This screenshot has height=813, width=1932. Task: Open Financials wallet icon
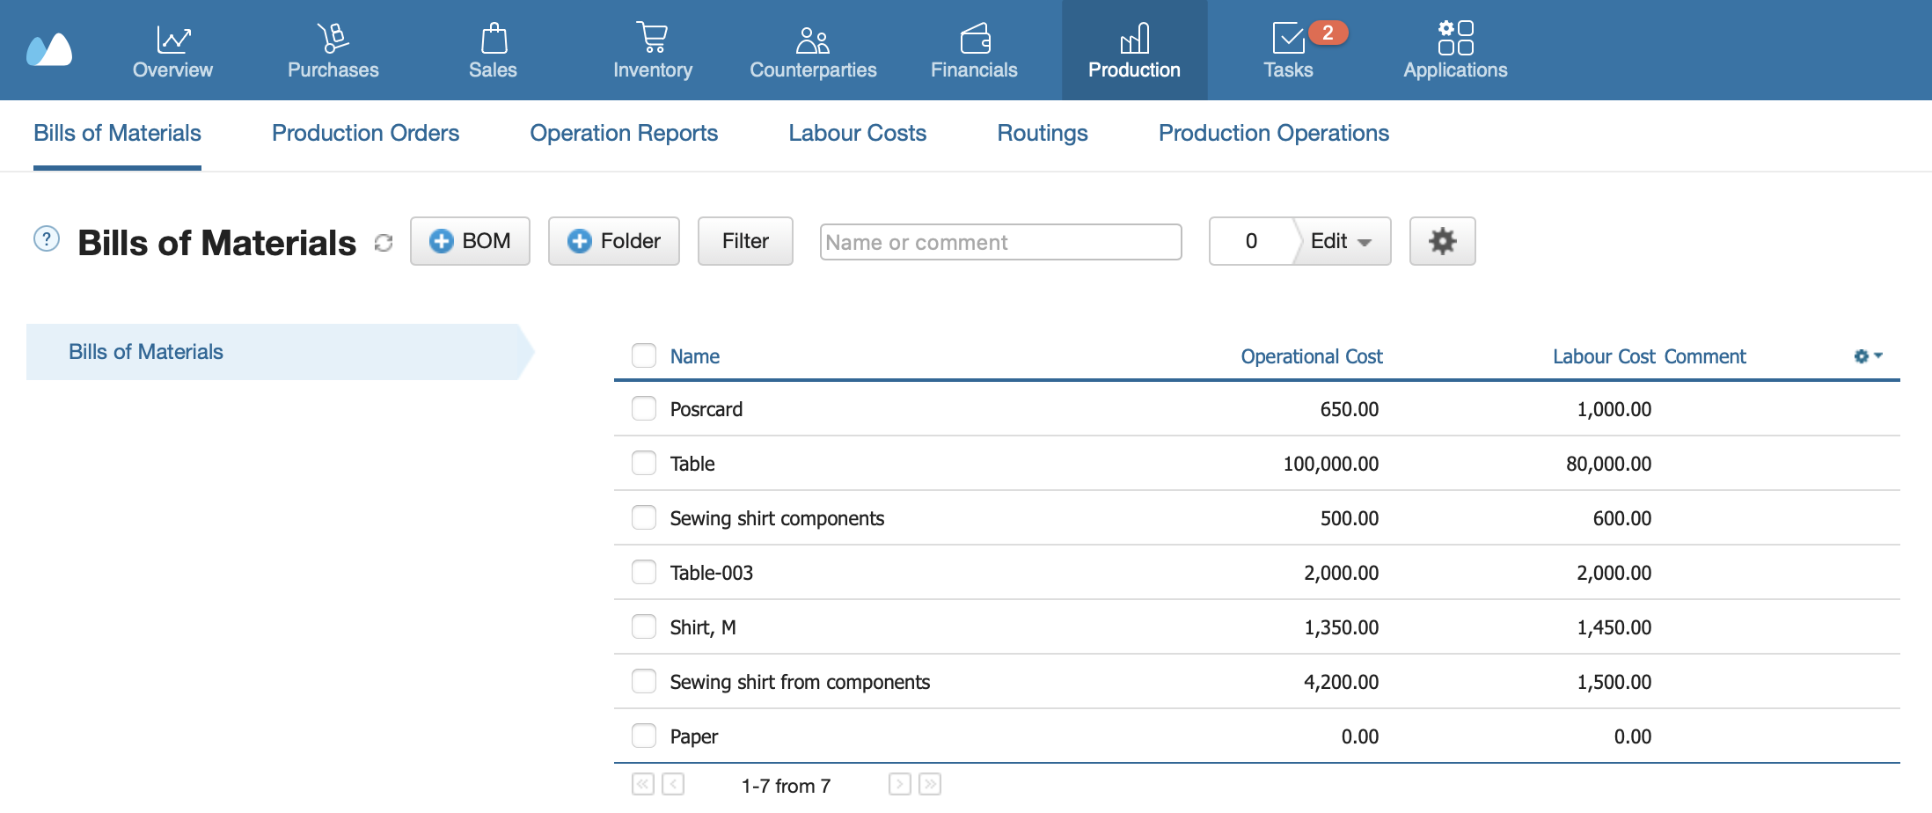[974, 40]
